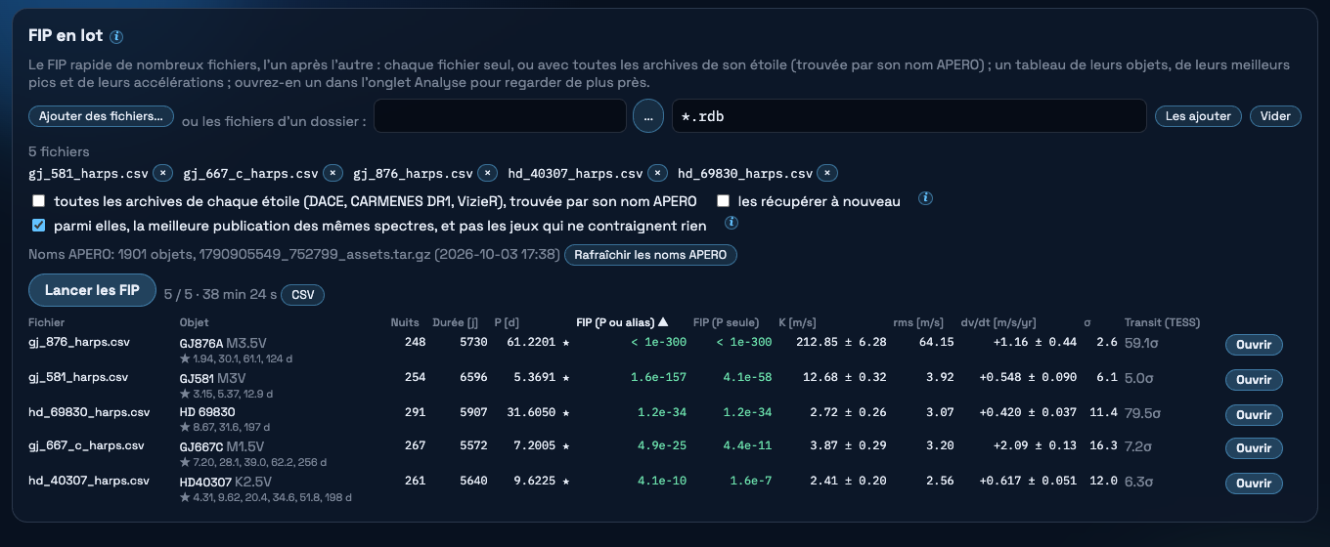
Task: Focus the empty folder path input field
Action: (500, 116)
